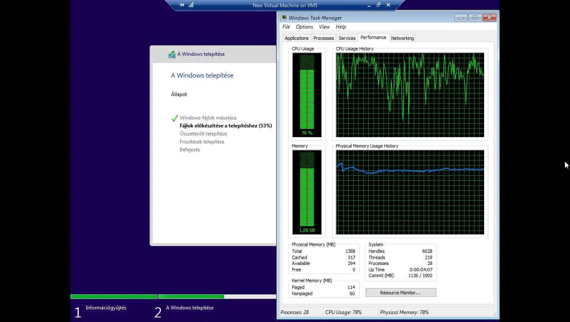Click the Befejezés step text

[x=190, y=150]
